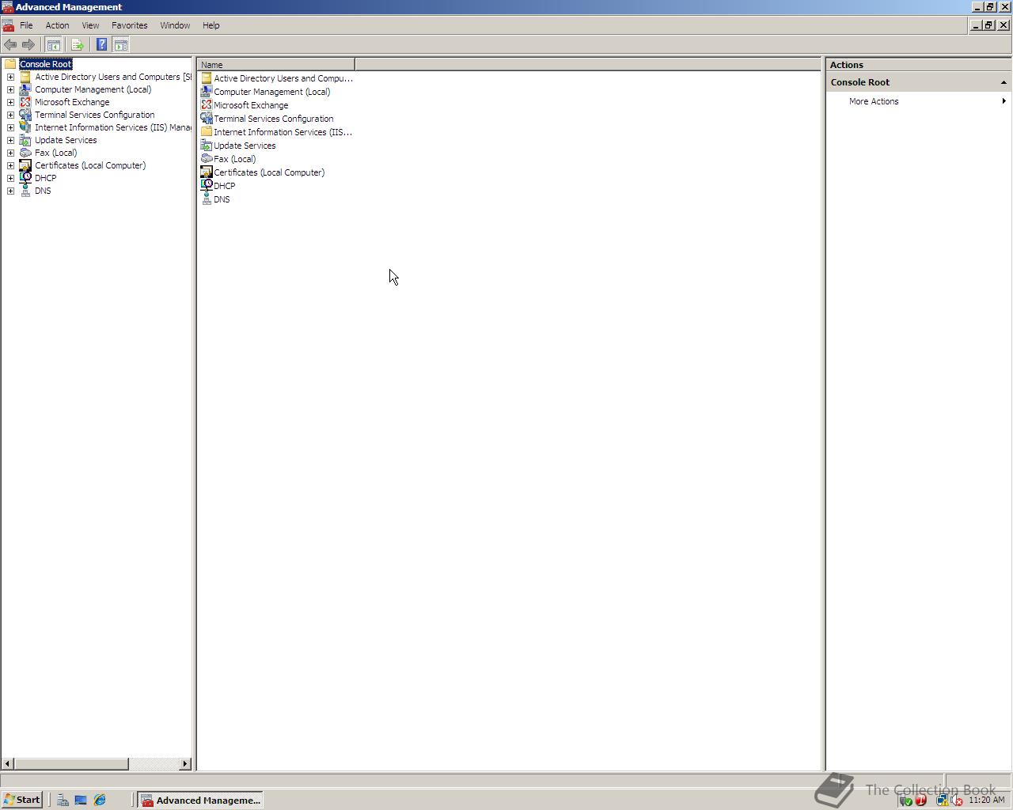
Task: Launch Internet Explorer from the quick launch
Action: point(100,800)
